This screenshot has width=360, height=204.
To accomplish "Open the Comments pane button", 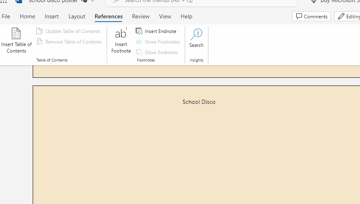I will coord(311,16).
